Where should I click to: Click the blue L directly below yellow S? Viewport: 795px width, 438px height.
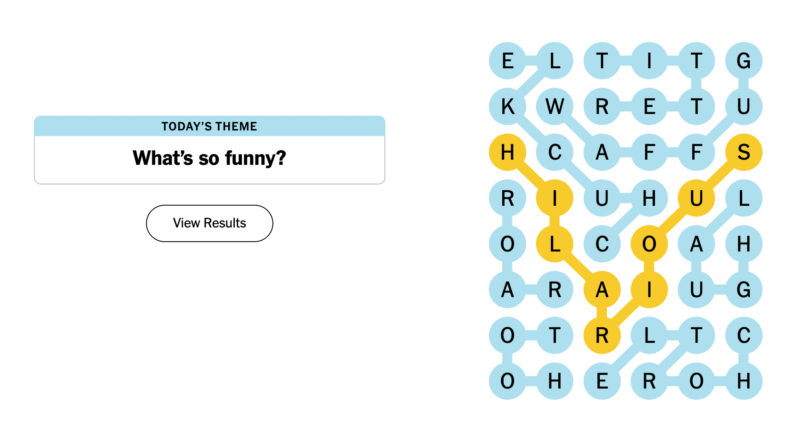click(x=744, y=198)
